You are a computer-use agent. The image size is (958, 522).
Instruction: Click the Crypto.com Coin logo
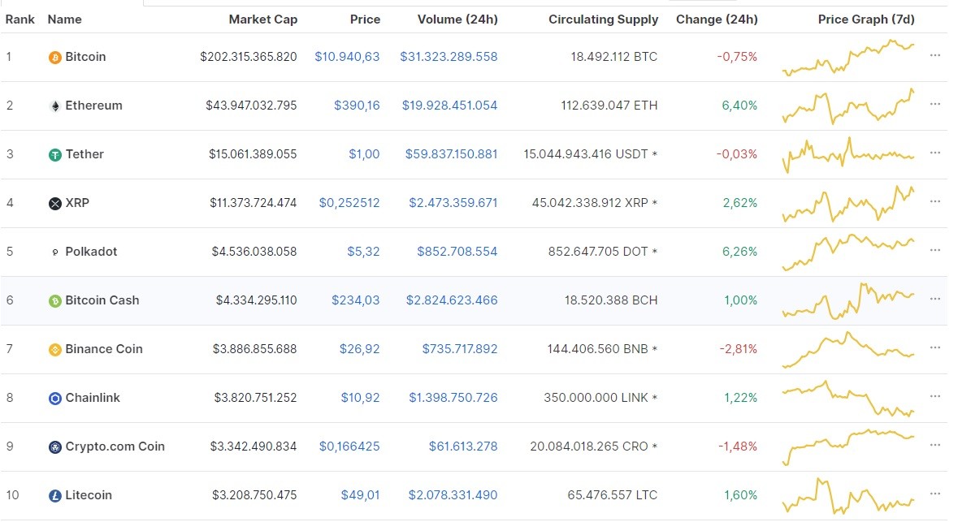[54, 447]
